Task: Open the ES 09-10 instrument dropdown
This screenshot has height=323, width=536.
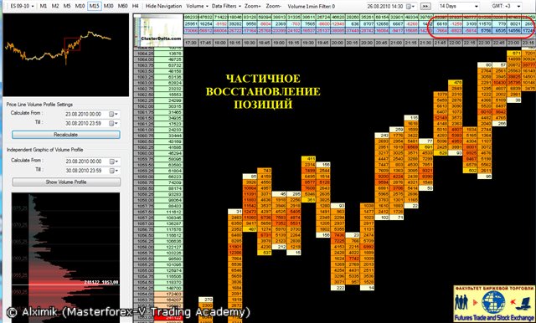Action: pos(23,6)
